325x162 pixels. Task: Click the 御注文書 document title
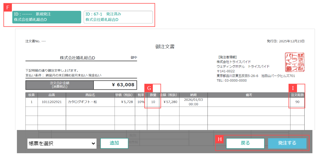click(165, 47)
